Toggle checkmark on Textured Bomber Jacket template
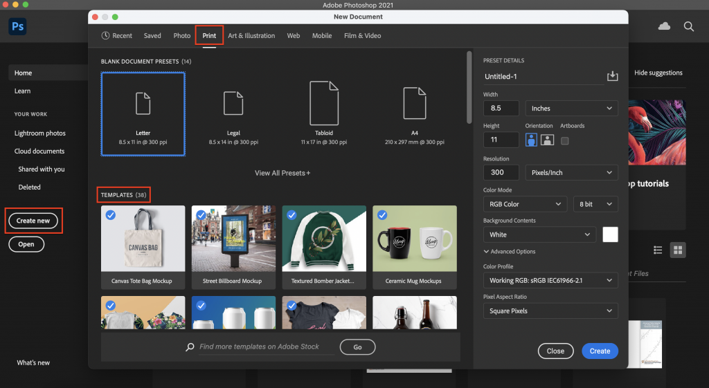Screen dimensions: 709x388 pyautogui.click(x=291, y=215)
